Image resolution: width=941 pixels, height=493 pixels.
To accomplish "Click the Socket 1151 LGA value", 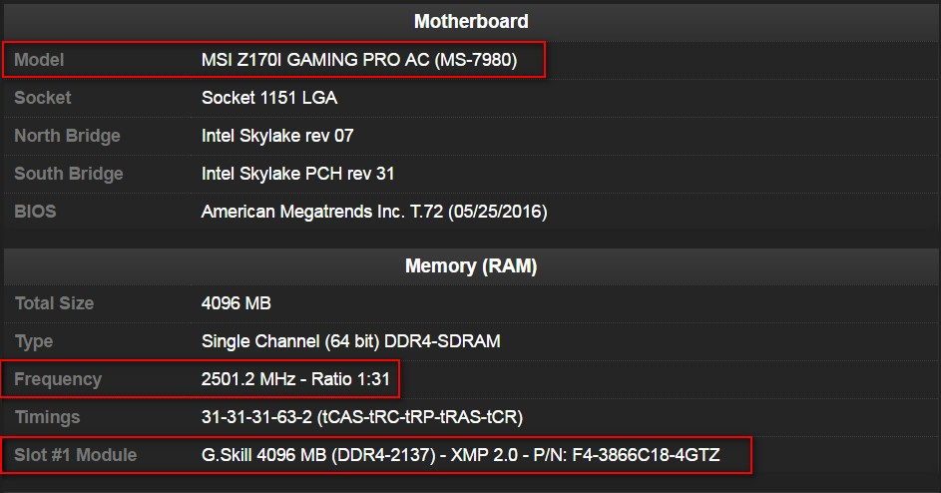I will (269, 98).
